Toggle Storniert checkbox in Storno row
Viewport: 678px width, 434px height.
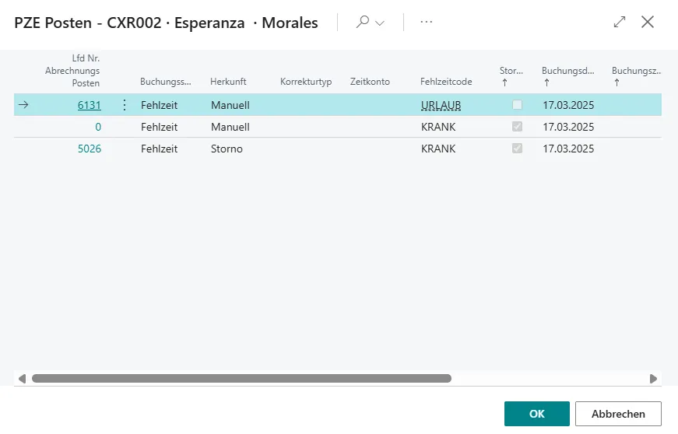tap(517, 149)
